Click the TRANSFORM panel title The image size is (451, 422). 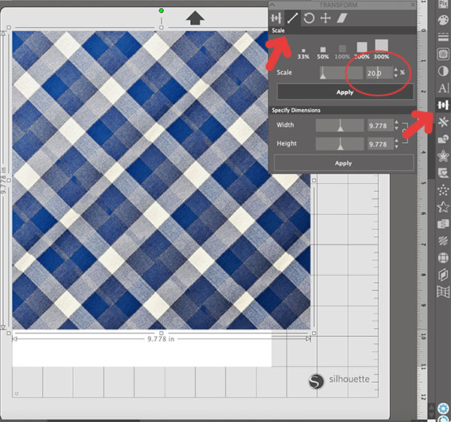338,5
